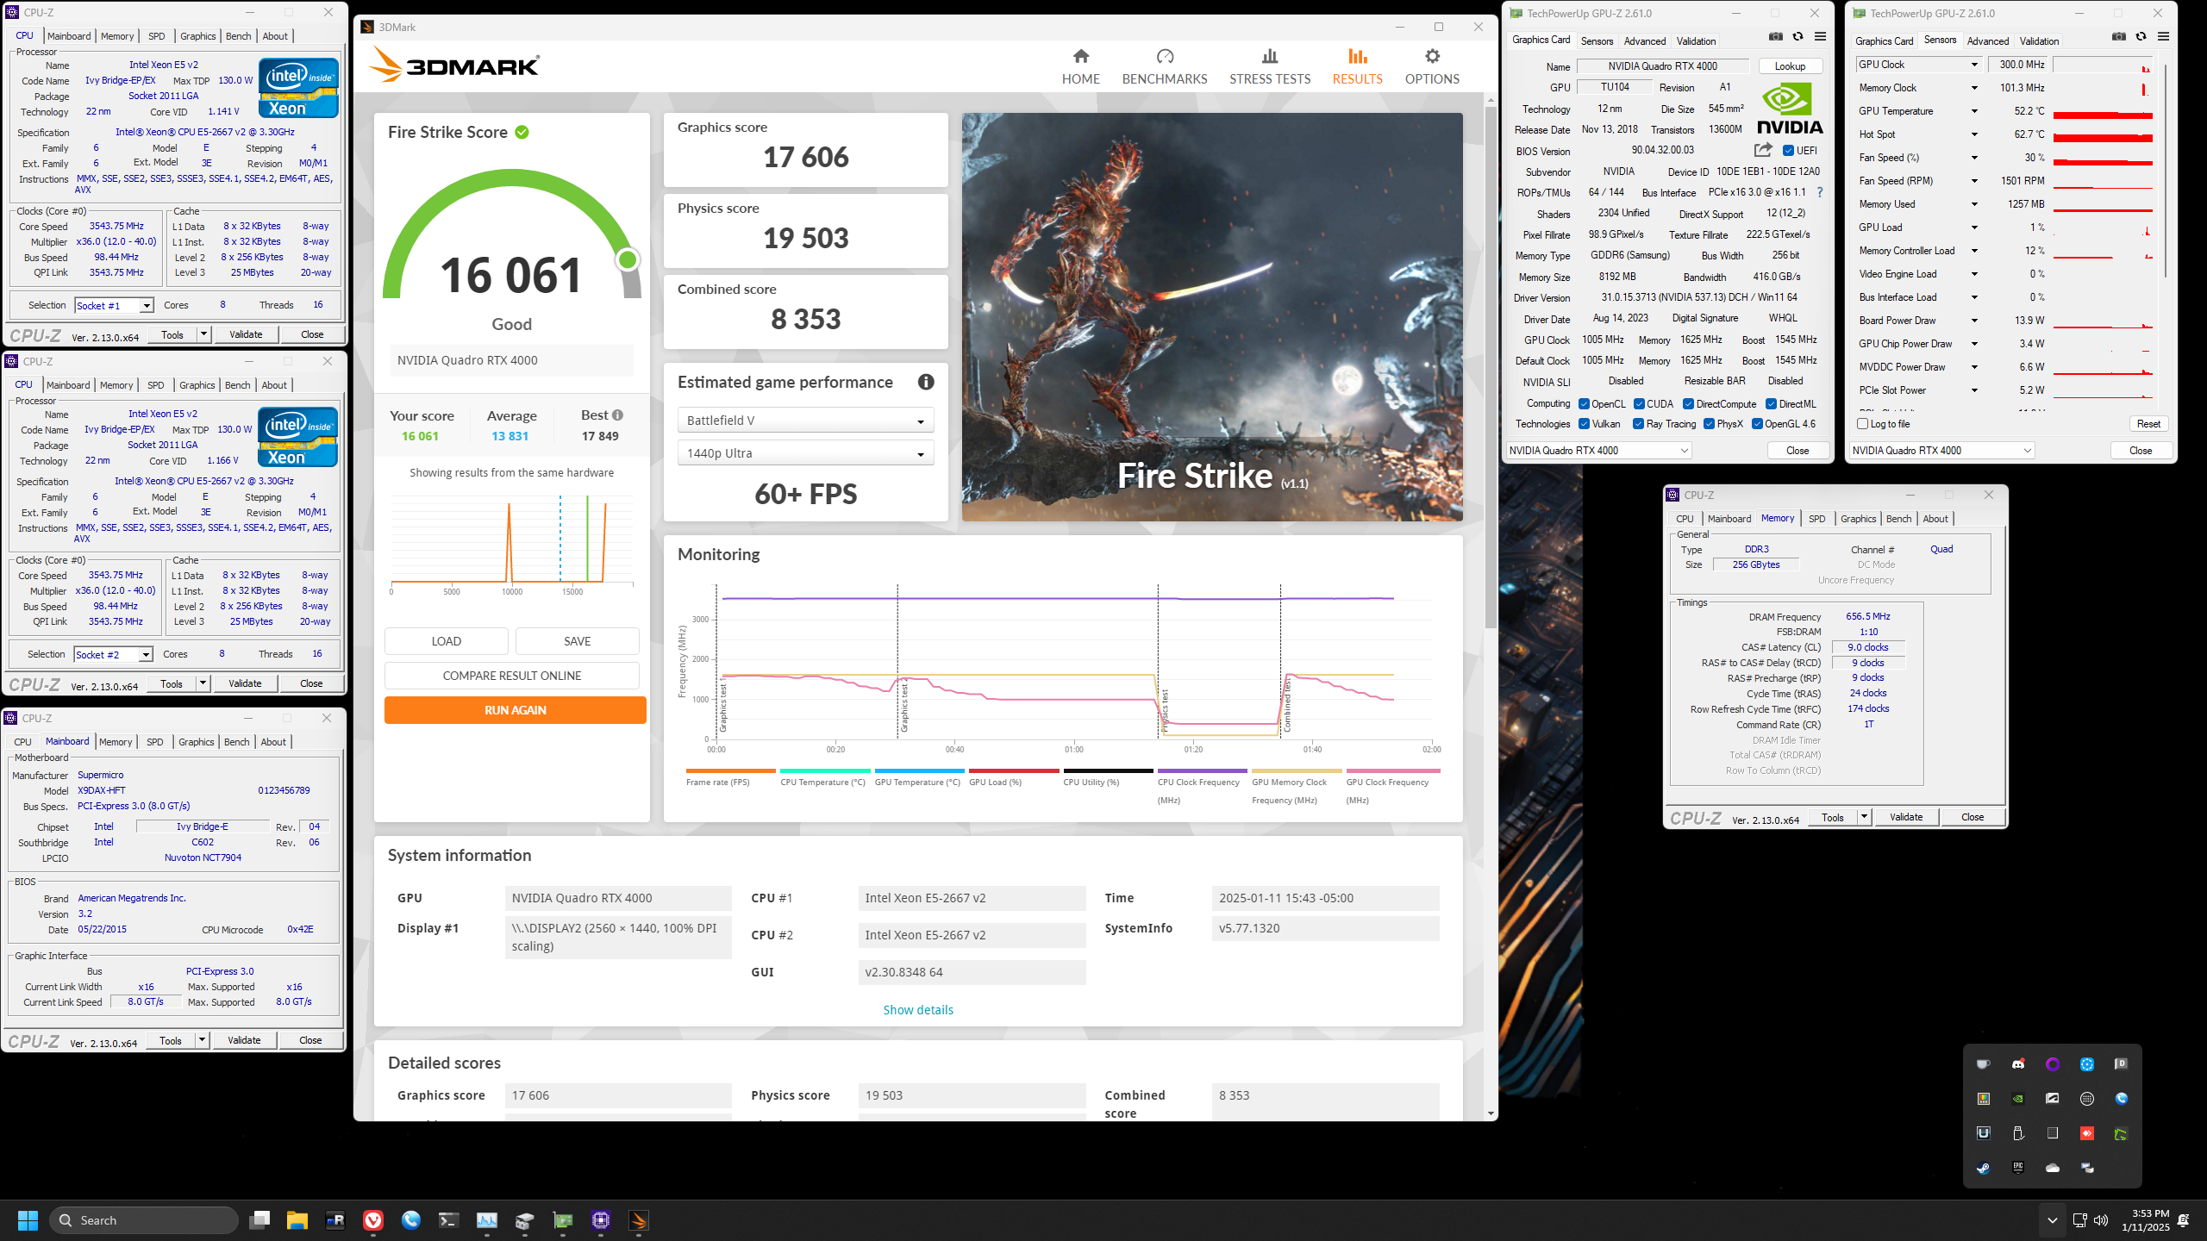Open the Tools arrow in CPU-Z Memory window
2207x1241 pixels.
1864,817
